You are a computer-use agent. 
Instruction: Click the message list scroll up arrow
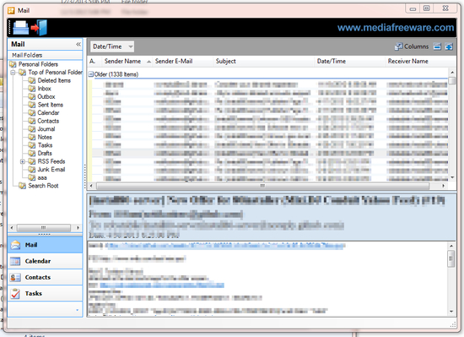pyautogui.click(x=452, y=73)
